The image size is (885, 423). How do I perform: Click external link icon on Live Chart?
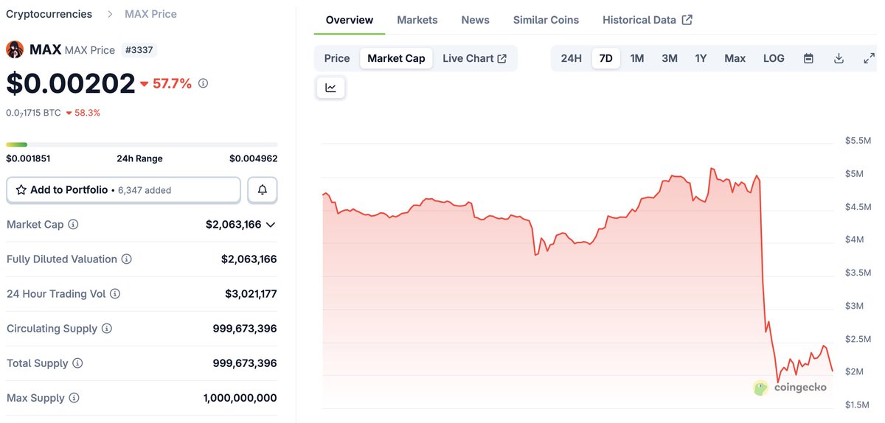click(502, 58)
